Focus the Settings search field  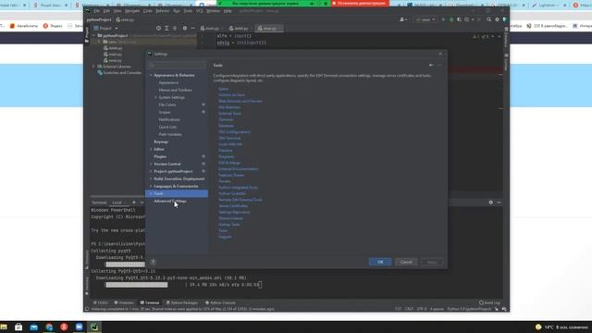click(177, 66)
